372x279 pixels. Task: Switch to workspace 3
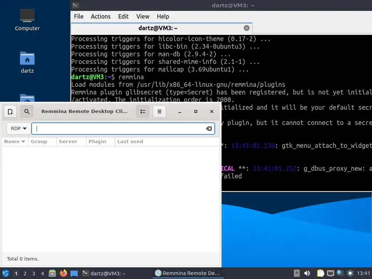[x=34, y=274]
